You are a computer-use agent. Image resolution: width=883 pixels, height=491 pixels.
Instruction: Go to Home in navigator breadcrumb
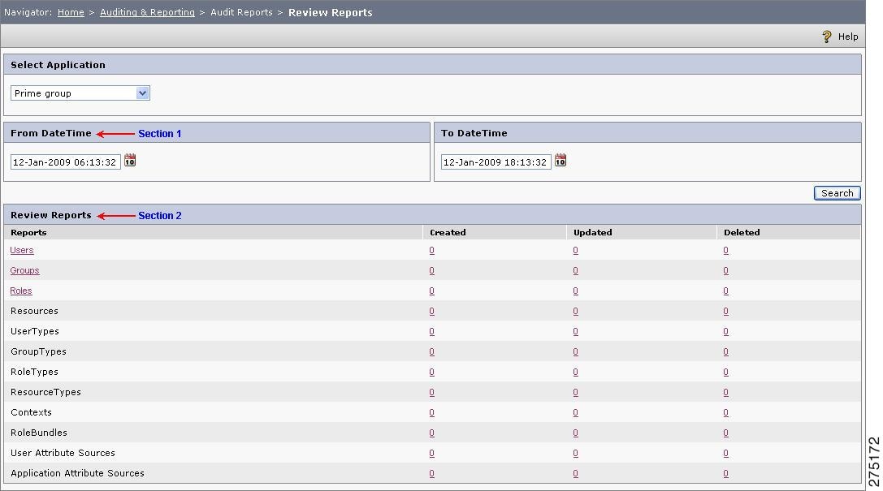click(71, 12)
